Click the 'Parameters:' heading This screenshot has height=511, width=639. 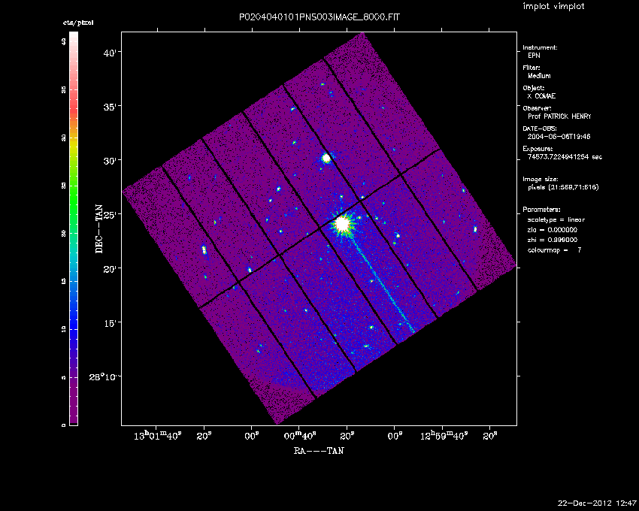541,210
